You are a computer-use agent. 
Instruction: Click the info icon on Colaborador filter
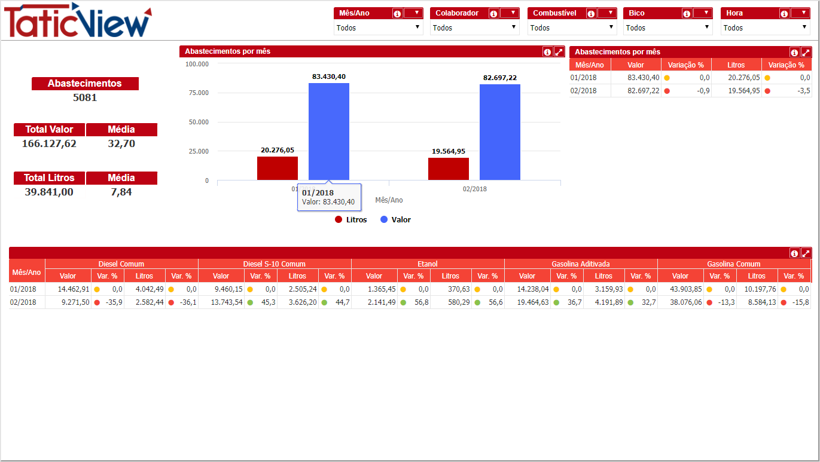(x=493, y=14)
